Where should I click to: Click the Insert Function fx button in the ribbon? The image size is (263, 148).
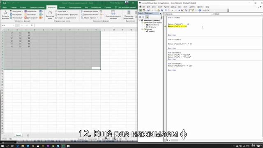tap(5, 15)
